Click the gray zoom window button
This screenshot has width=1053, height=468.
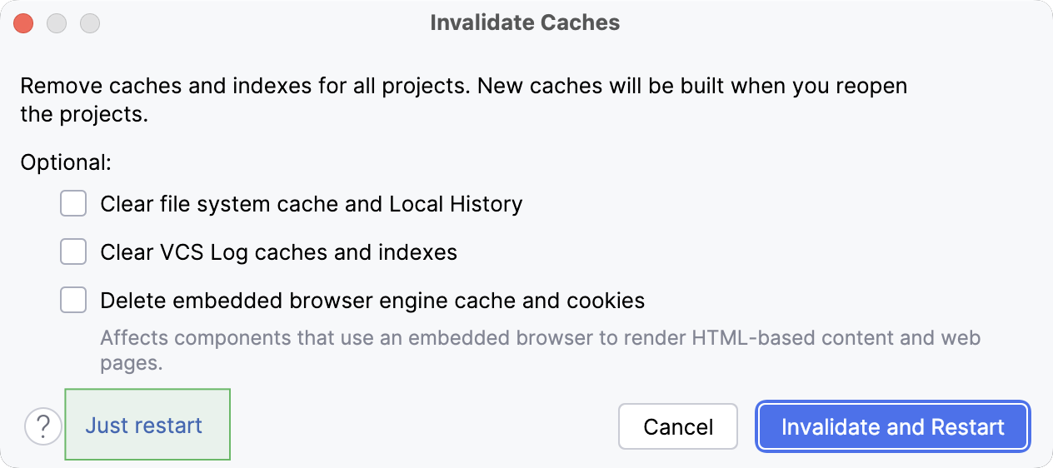click(90, 23)
